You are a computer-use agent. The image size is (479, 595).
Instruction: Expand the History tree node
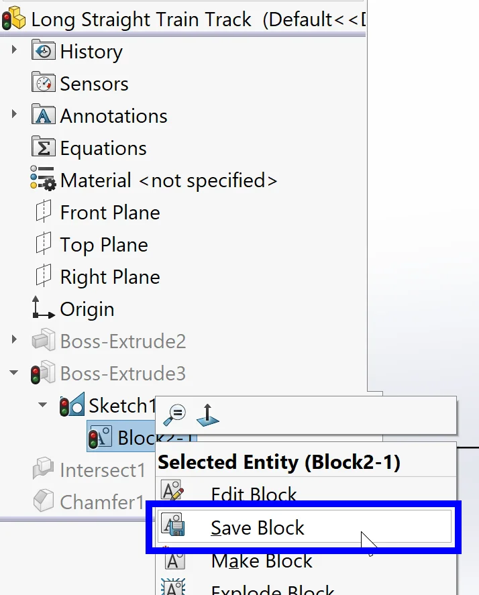coord(15,51)
